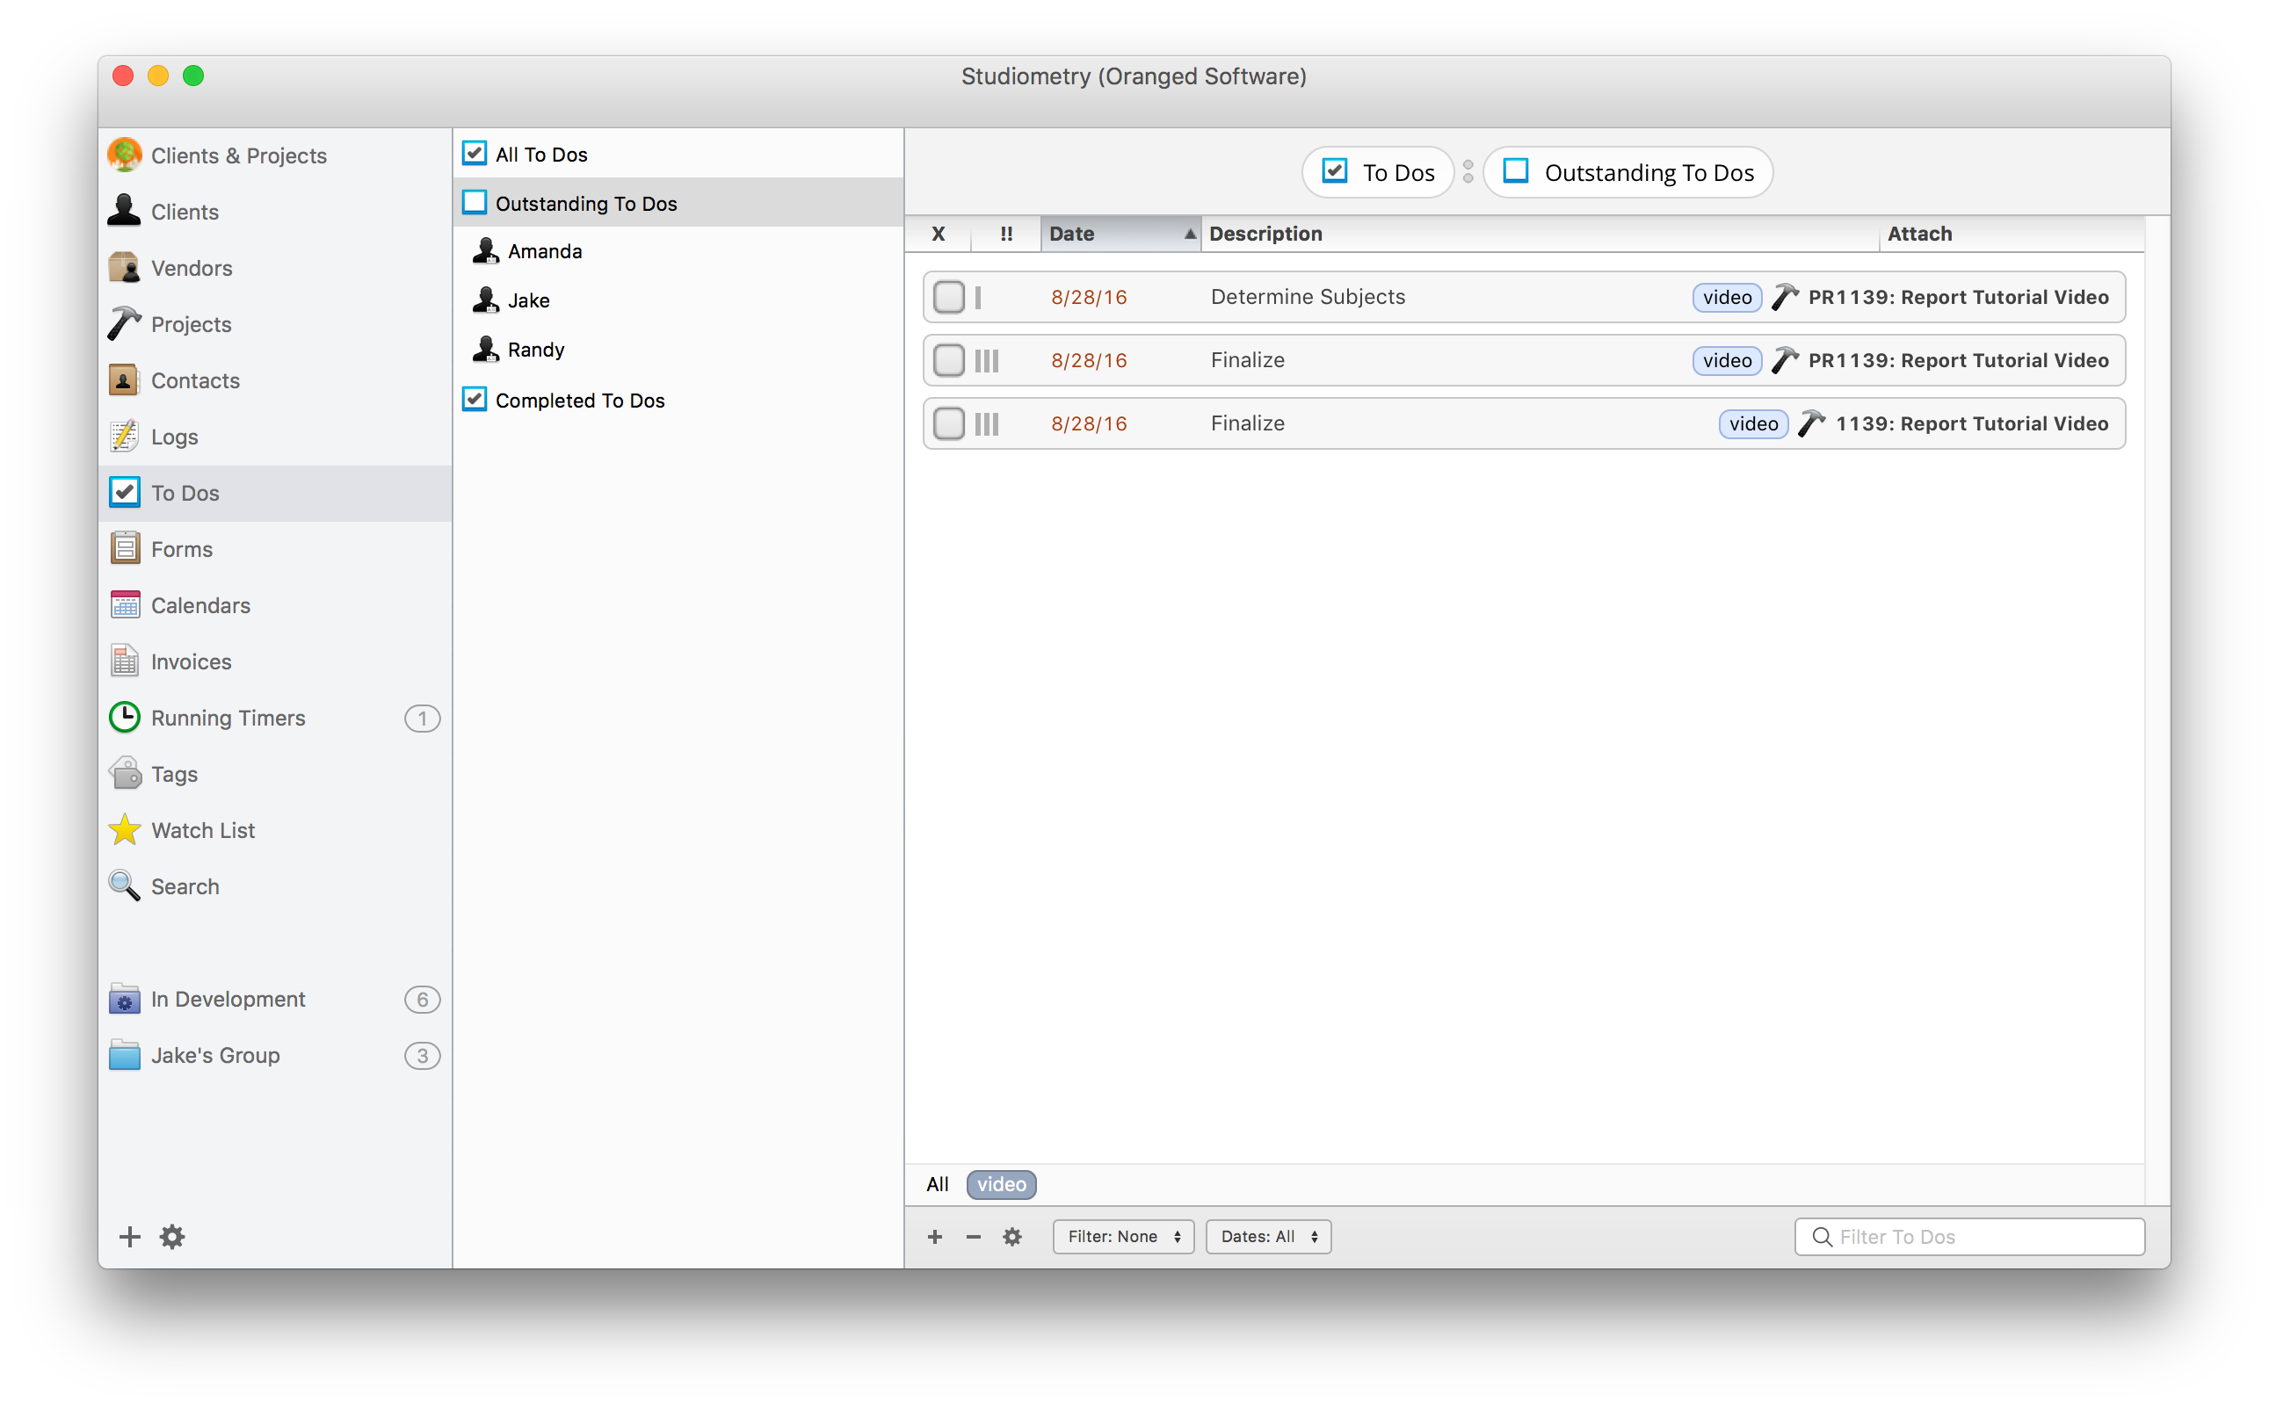Add a new to do with the plus button

(x=935, y=1237)
